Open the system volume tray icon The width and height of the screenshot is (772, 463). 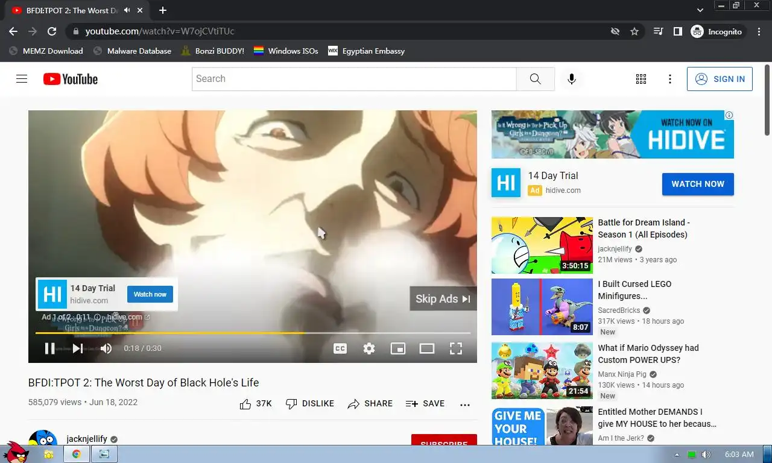706,455
